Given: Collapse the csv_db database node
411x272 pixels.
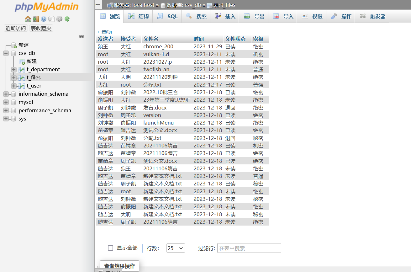Looking at the screenshot, I should 6,53.
